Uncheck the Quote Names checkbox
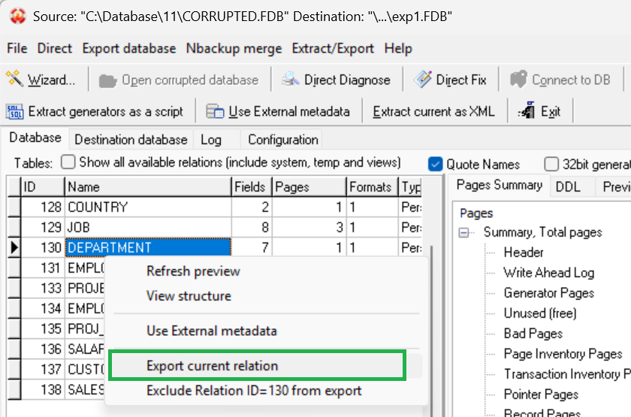The height and width of the screenshot is (417, 631). coord(435,164)
